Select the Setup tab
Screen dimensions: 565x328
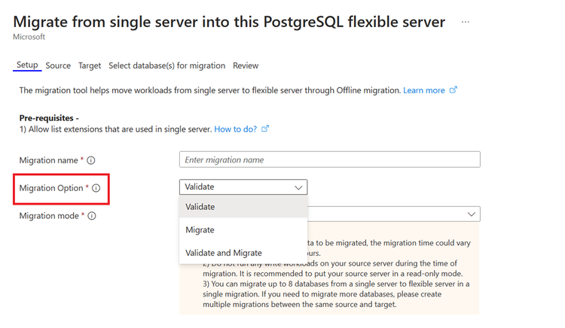tap(27, 65)
